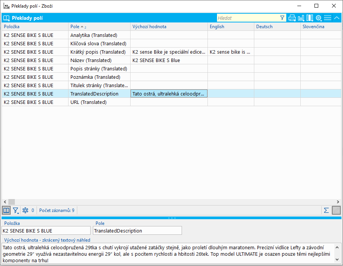
Task: Print the field translations list
Action: pos(292,18)
